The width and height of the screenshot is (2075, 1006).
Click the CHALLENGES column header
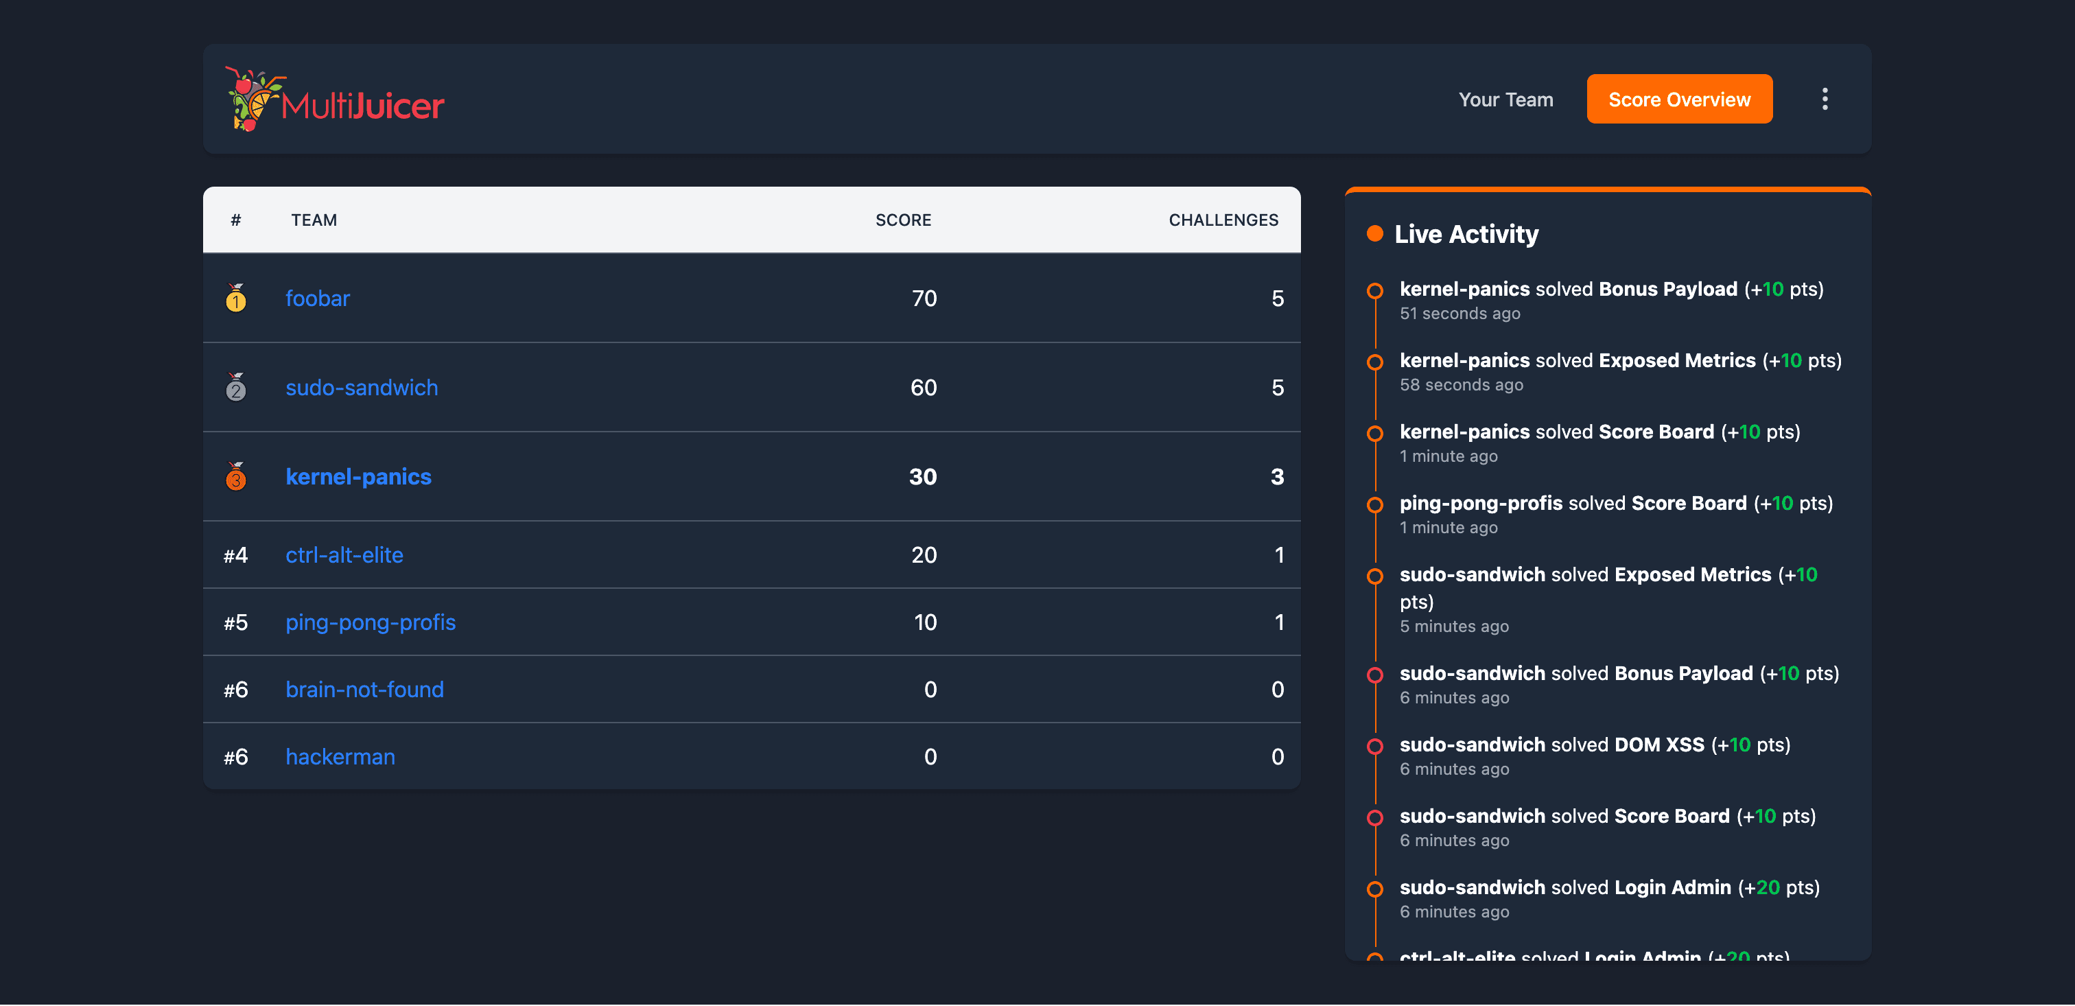[x=1223, y=220]
